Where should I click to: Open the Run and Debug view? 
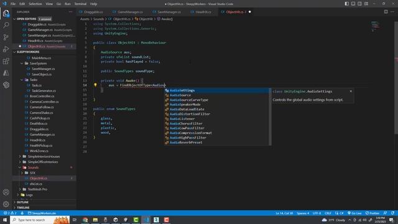pyautogui.click(x=6, y=49)
